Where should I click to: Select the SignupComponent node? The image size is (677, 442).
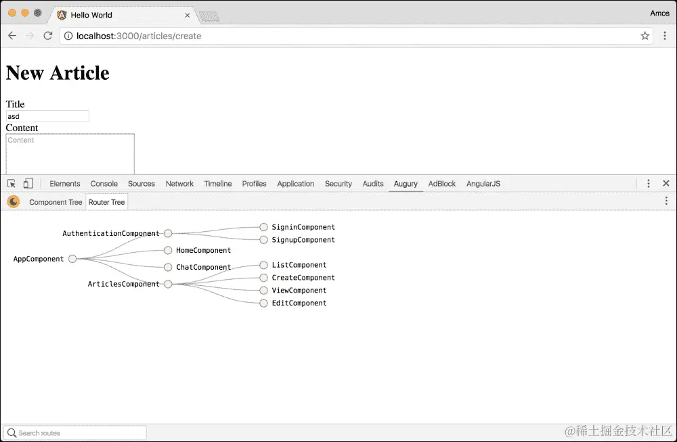(263, 240)
